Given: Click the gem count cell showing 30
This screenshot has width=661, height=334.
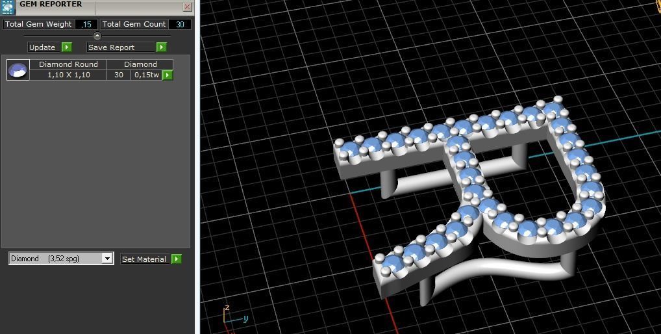Looking at the screenshot, I should click(x=119, y=75).
